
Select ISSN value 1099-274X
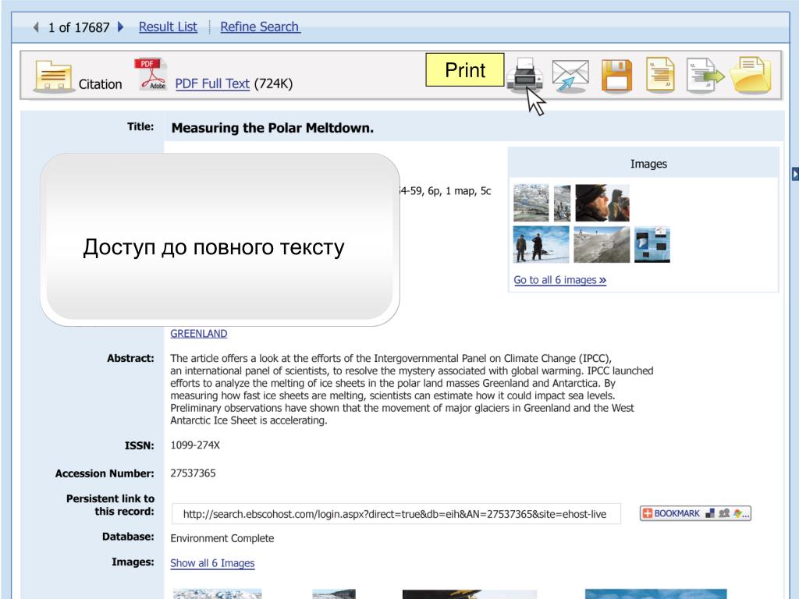point(195,445)
